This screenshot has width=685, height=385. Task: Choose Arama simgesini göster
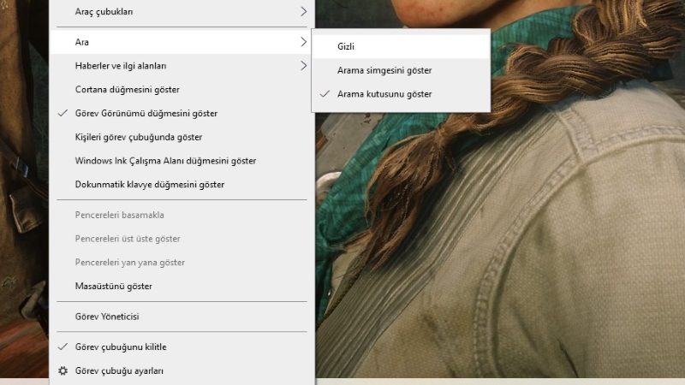click(401, 70)
